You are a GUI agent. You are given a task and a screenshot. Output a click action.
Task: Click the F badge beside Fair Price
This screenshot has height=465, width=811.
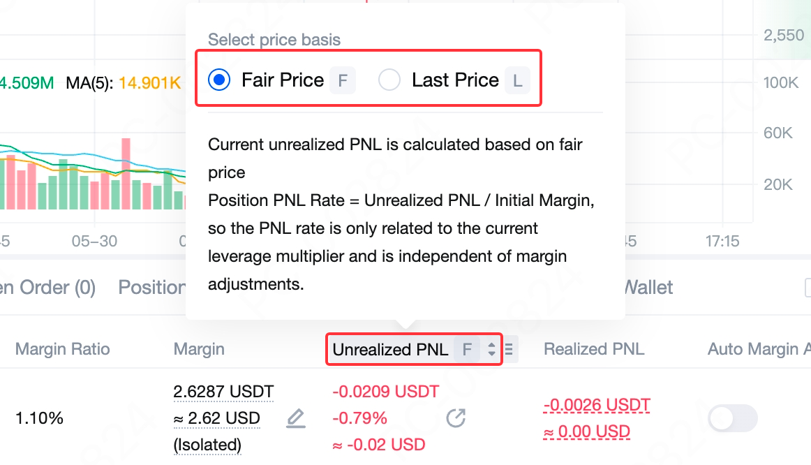[342, 80]
